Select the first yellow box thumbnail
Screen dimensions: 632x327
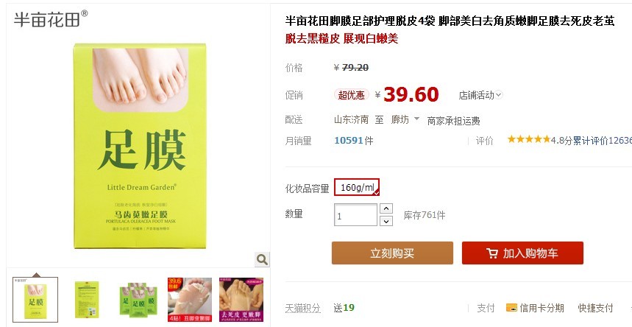(35, 300)
